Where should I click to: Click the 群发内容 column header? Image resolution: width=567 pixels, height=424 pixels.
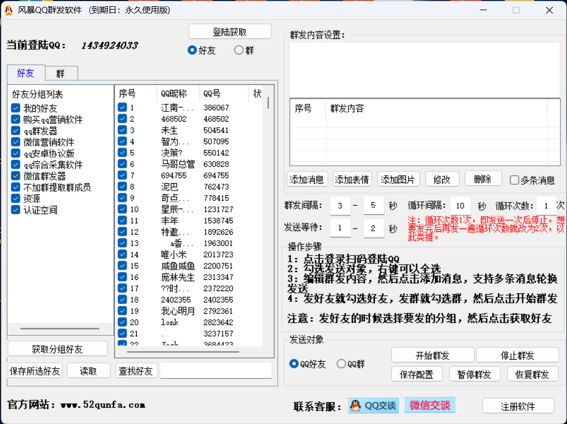click(436, 109)
